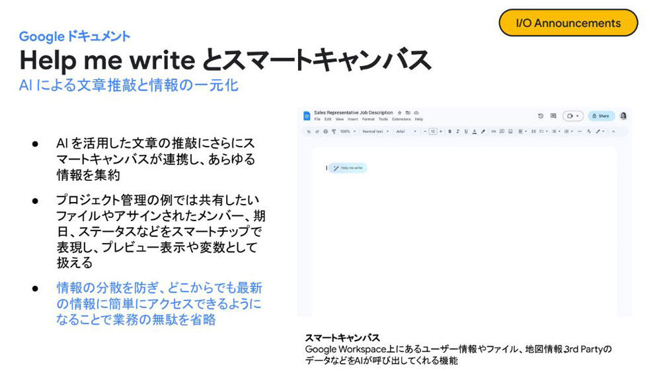Click the blue Share button
The height and width of the screenshot is (369, 661).
click(601, 116)
